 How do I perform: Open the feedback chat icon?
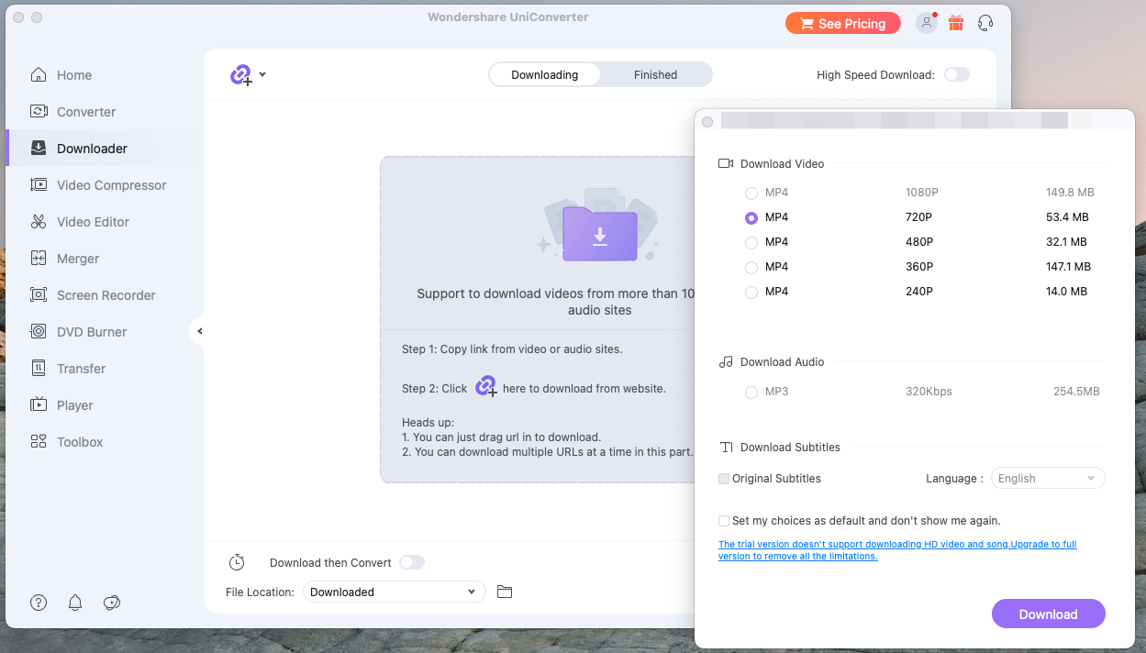112,603
